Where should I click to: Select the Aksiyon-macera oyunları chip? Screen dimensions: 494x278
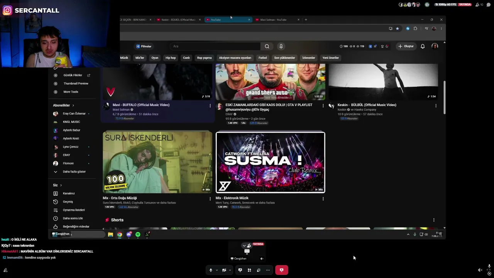pos(235,58)
